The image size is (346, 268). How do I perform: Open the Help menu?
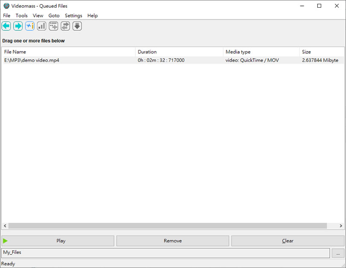(92, 15)
